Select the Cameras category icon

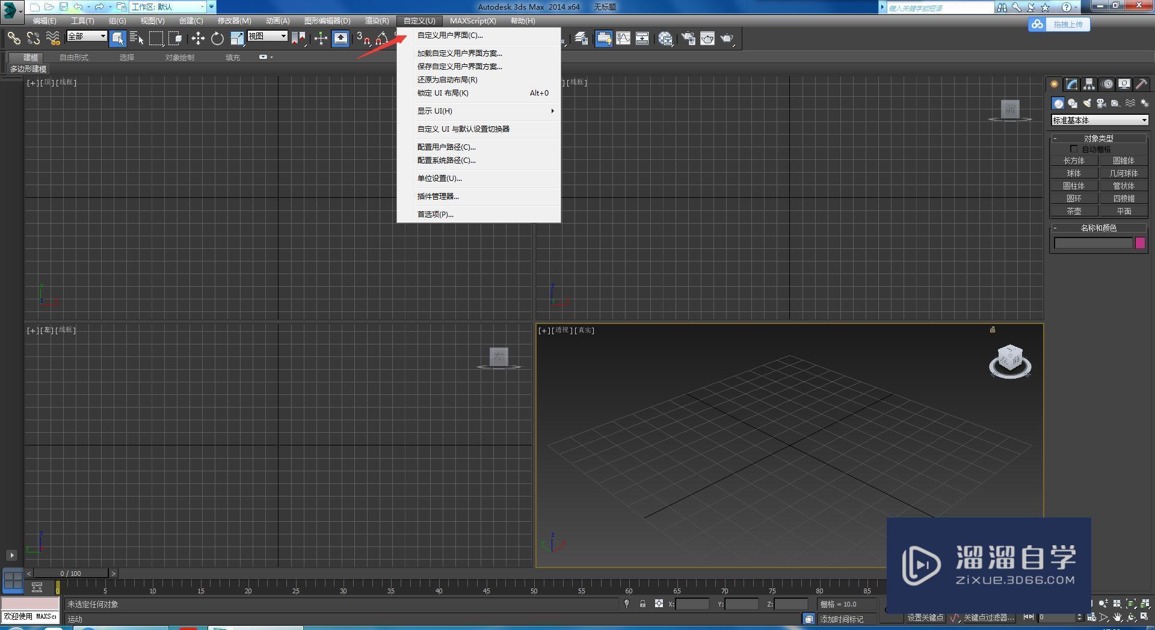click(x=1101, y=103)
